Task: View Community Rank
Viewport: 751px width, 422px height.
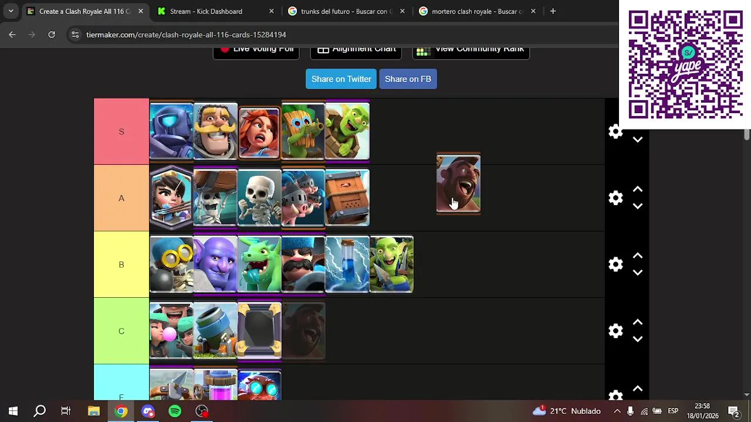Action: (471, 52)
